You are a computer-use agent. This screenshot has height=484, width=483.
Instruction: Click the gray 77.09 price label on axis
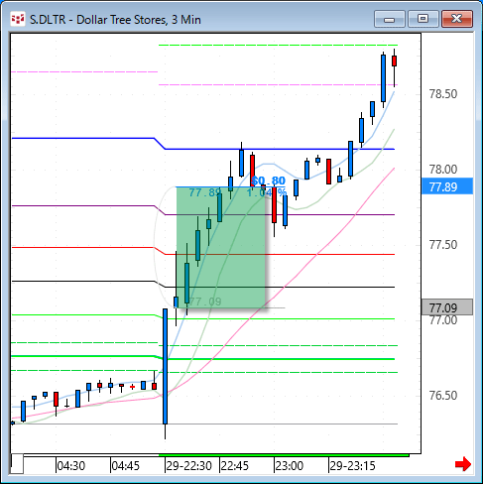447,307
